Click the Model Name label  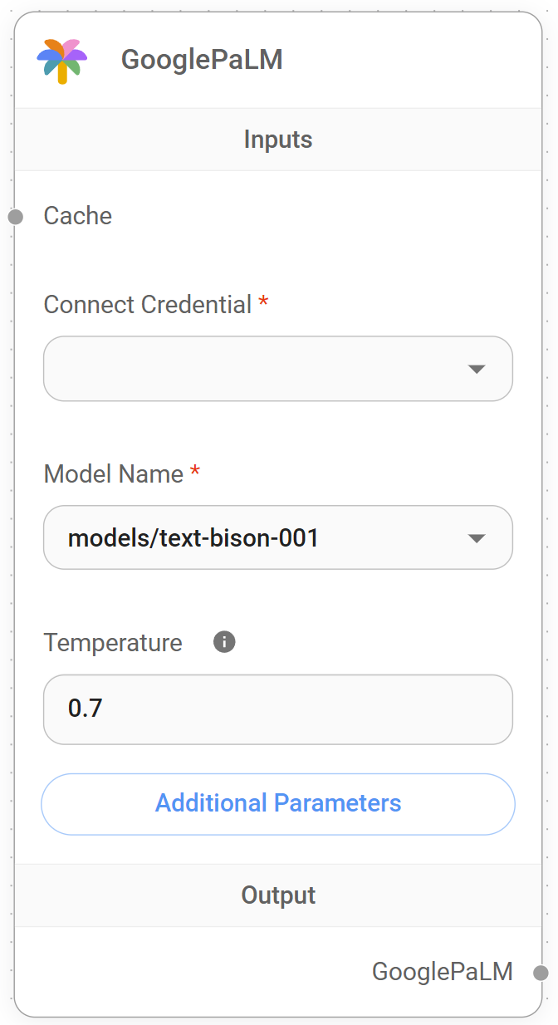[113, 474]
